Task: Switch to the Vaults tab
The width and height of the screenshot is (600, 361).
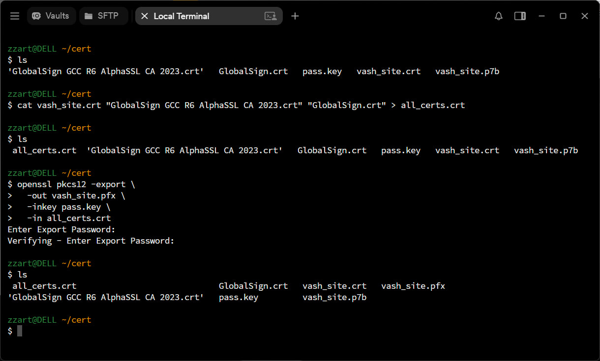Action: [51, 15]
